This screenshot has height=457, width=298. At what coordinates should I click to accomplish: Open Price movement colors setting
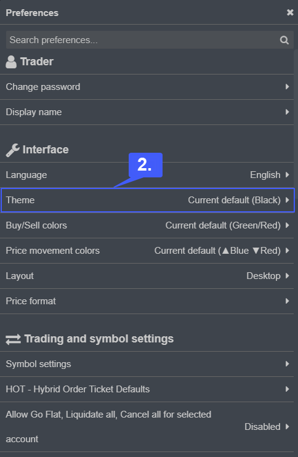click(x=147, y=251)
